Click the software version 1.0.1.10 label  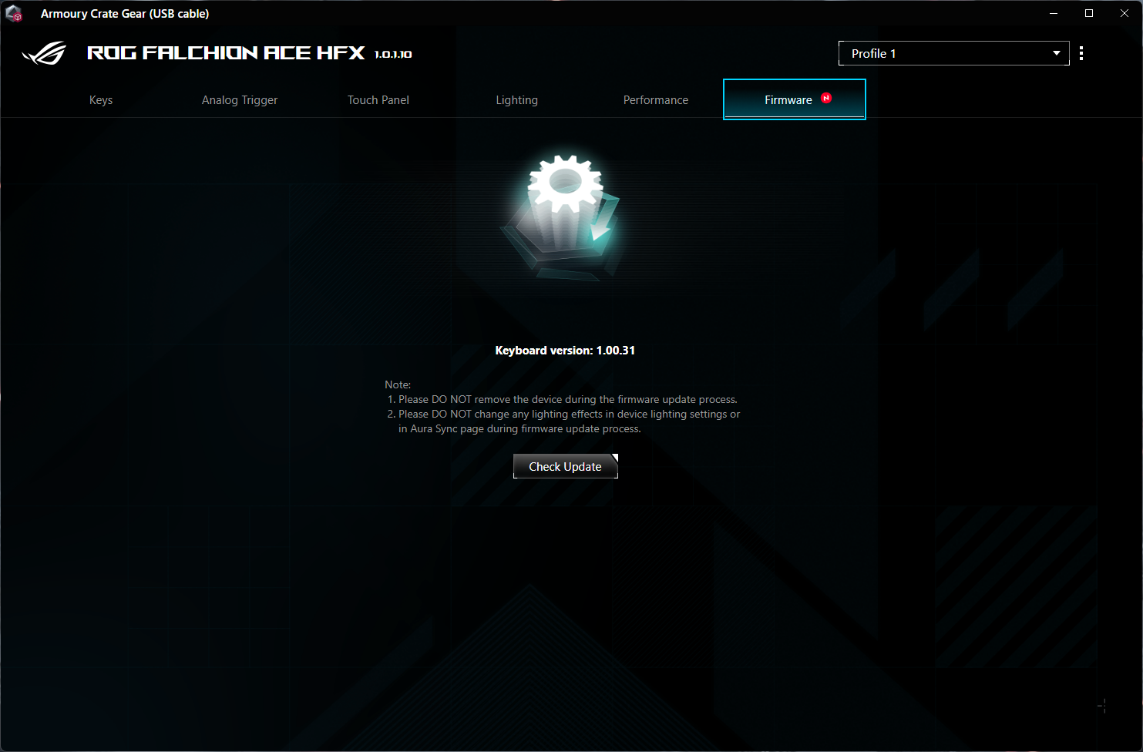393,55
